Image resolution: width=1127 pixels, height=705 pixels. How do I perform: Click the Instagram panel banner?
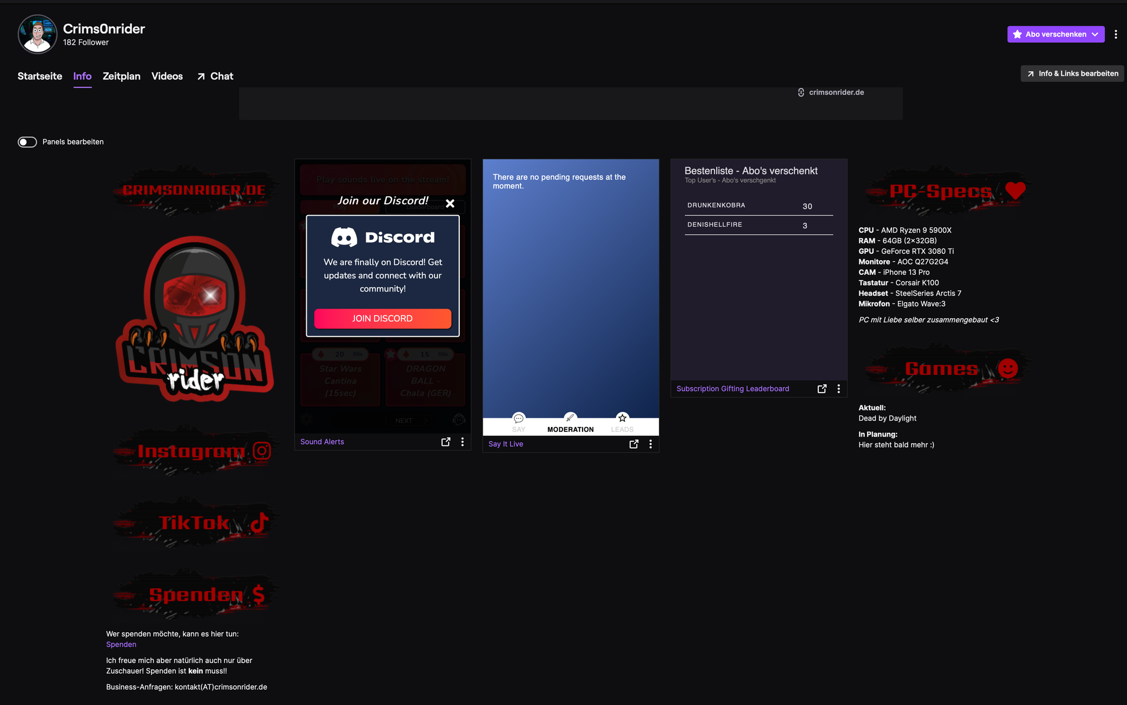point(195,452)
